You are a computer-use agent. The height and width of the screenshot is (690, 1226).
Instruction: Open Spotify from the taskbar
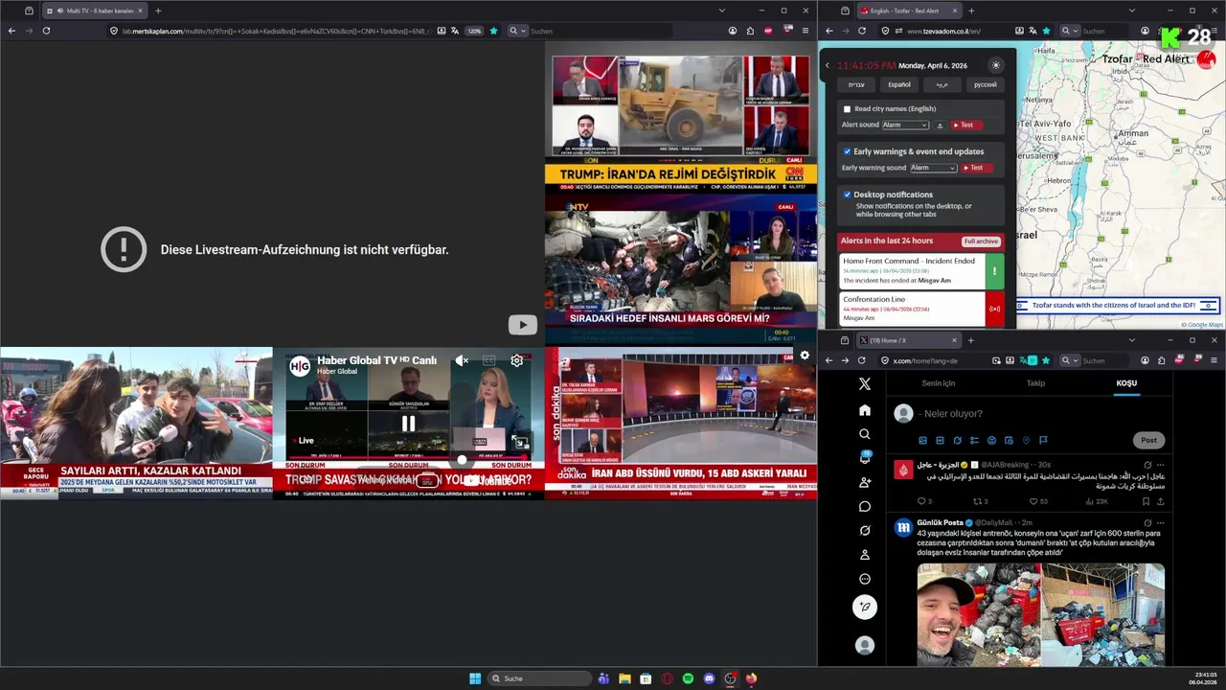688,678
